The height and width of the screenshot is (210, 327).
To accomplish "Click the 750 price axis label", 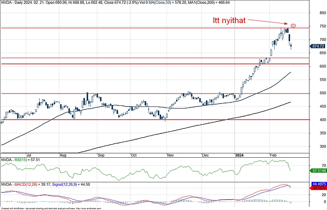I will pos(323,26).
